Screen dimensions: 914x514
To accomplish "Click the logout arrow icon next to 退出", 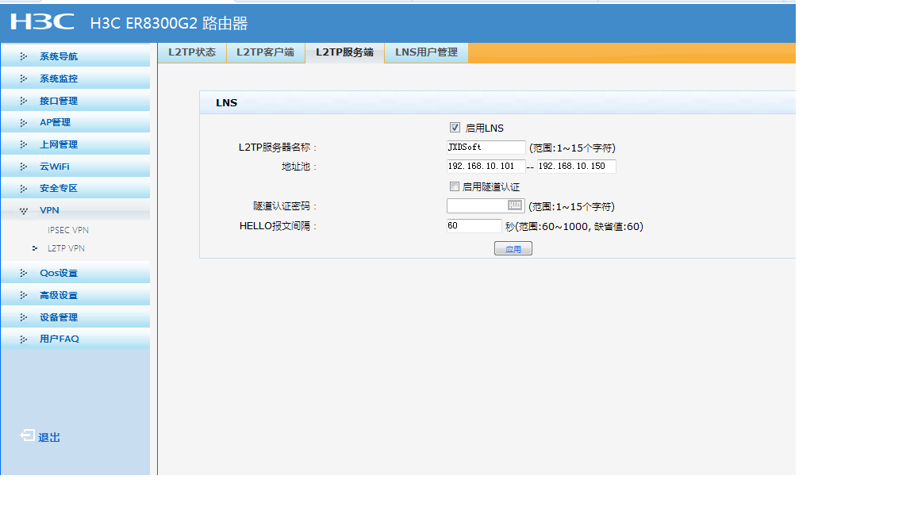I will (27, 435).
